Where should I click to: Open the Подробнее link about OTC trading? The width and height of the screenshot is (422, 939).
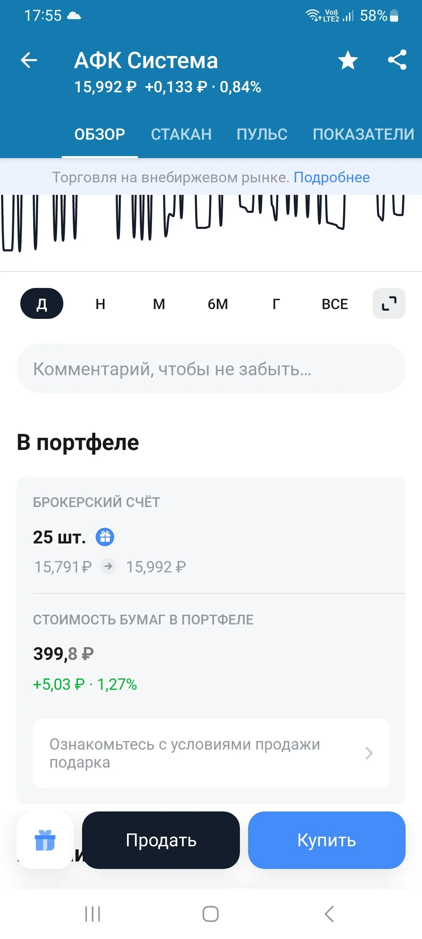[x=332, y=177]
